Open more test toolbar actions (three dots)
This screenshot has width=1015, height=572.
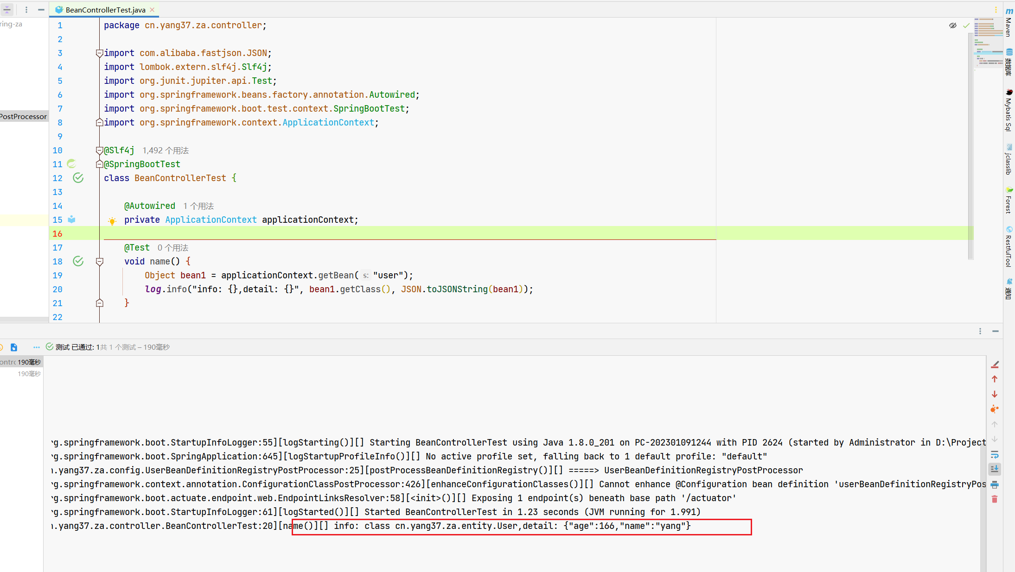[x=37, y=347]
